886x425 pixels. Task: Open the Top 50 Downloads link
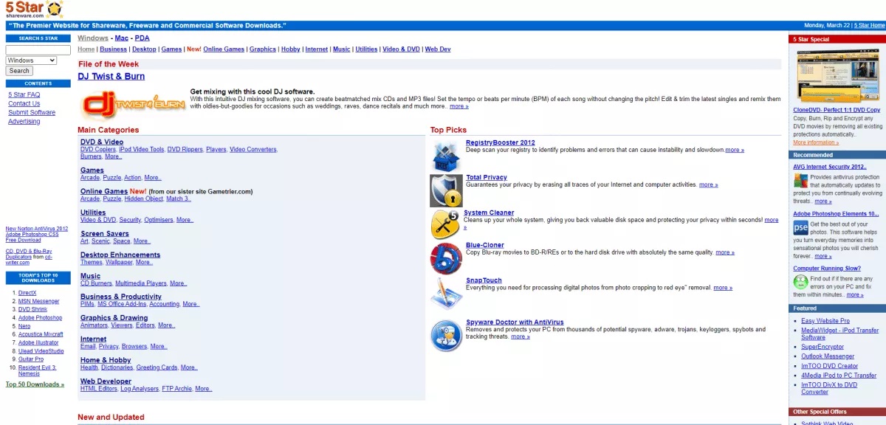point(35,384)
